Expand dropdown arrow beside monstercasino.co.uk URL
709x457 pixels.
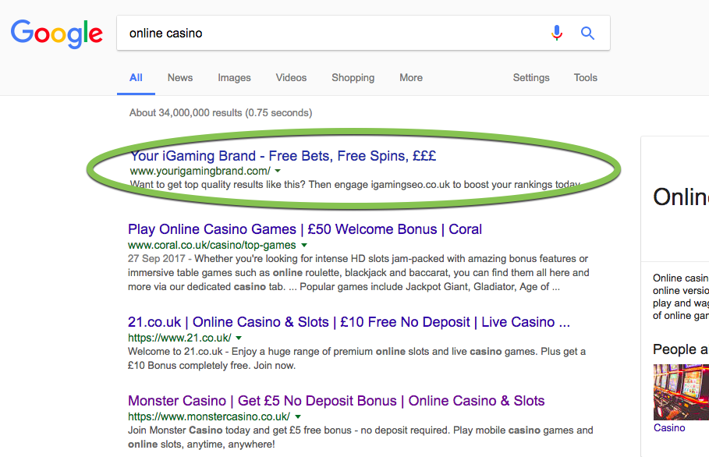(298, 416)
